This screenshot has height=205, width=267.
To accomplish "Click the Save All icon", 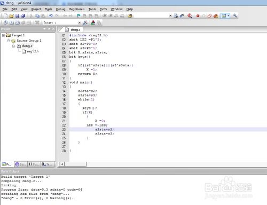I will click(23, 16).
